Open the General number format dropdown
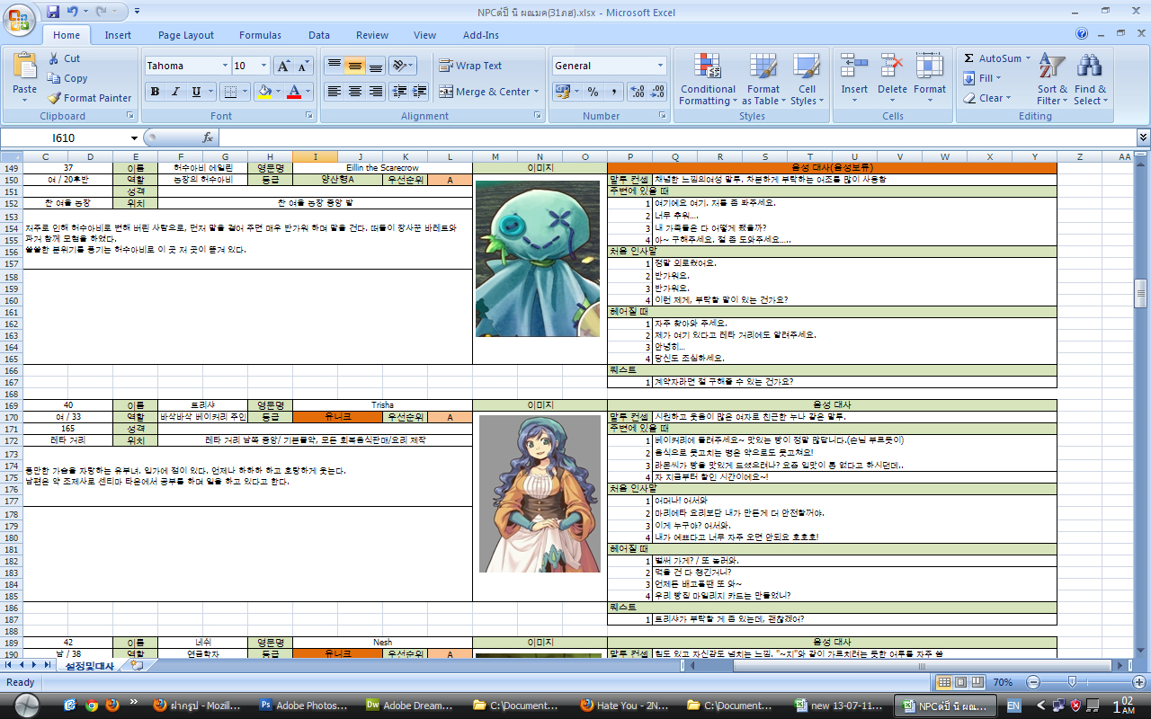 tap(660, 66)
